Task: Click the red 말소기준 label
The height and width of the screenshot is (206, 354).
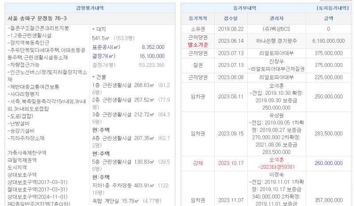Action: coord(198,44)
